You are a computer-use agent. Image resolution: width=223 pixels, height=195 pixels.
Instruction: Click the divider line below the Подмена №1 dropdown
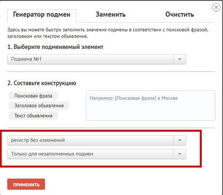[x=111, y=72]
